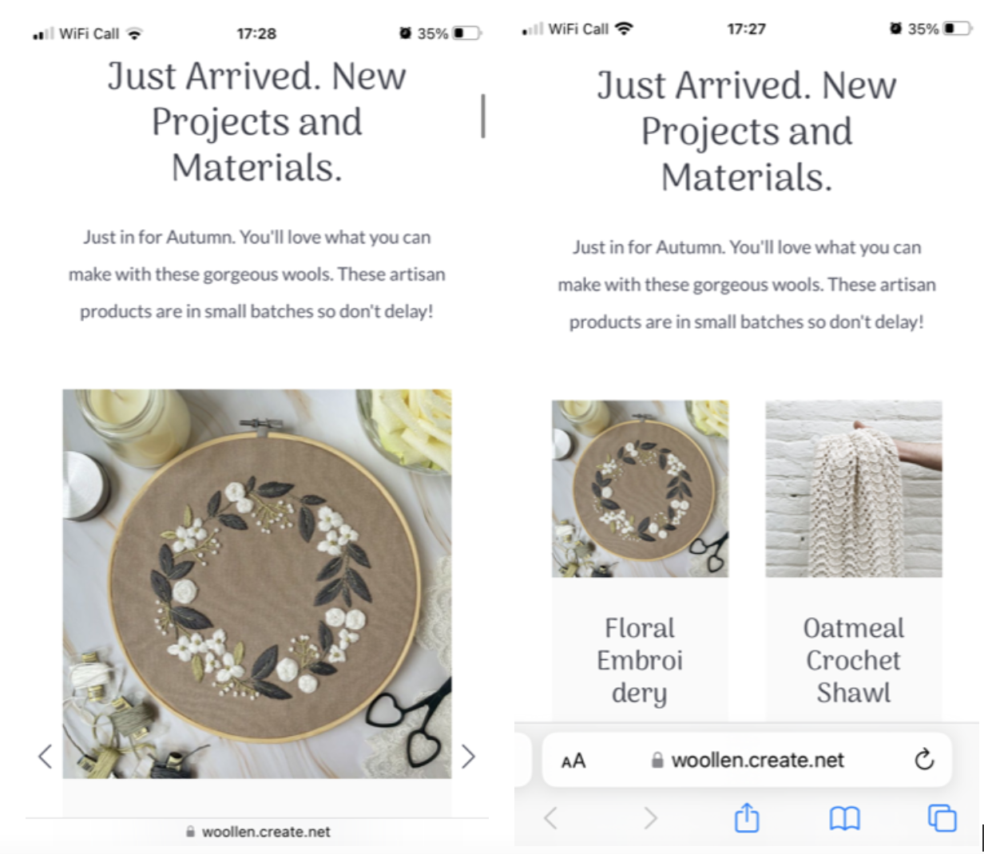Tap the large embroidery hoop carousel image
Image resolution: width=984 pixels, height=854 pixels.
click(x=257, y=583)
